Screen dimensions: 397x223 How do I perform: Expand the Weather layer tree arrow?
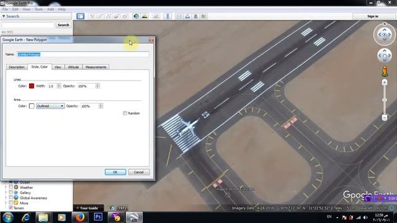tap(6, 187)
